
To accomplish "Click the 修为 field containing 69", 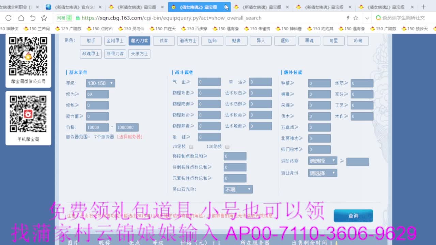I will tap(97, 94).
